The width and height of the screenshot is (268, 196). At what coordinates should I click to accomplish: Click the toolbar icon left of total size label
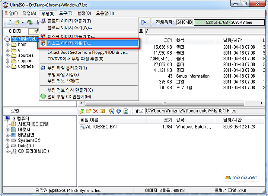pyautogui.click(x=144, y=22)
